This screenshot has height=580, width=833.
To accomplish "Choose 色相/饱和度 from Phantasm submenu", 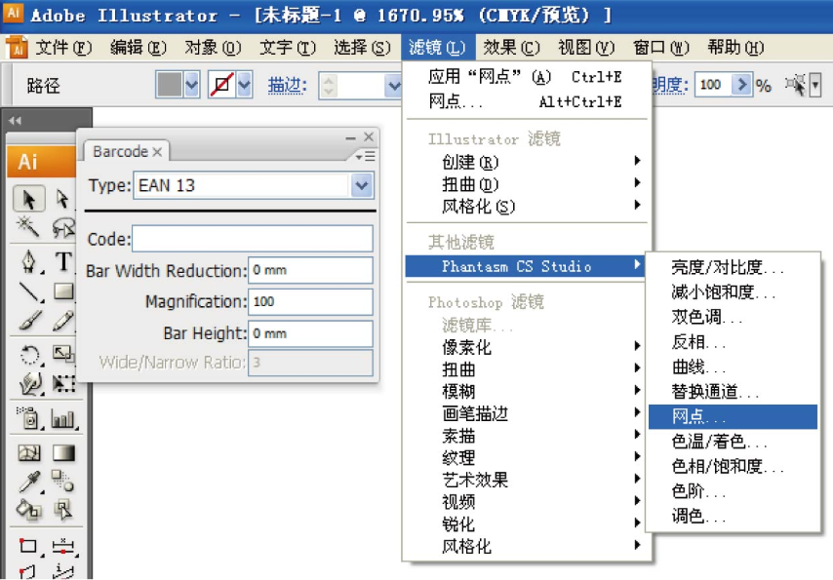I will pyautogui.click(x=733, y=466).
